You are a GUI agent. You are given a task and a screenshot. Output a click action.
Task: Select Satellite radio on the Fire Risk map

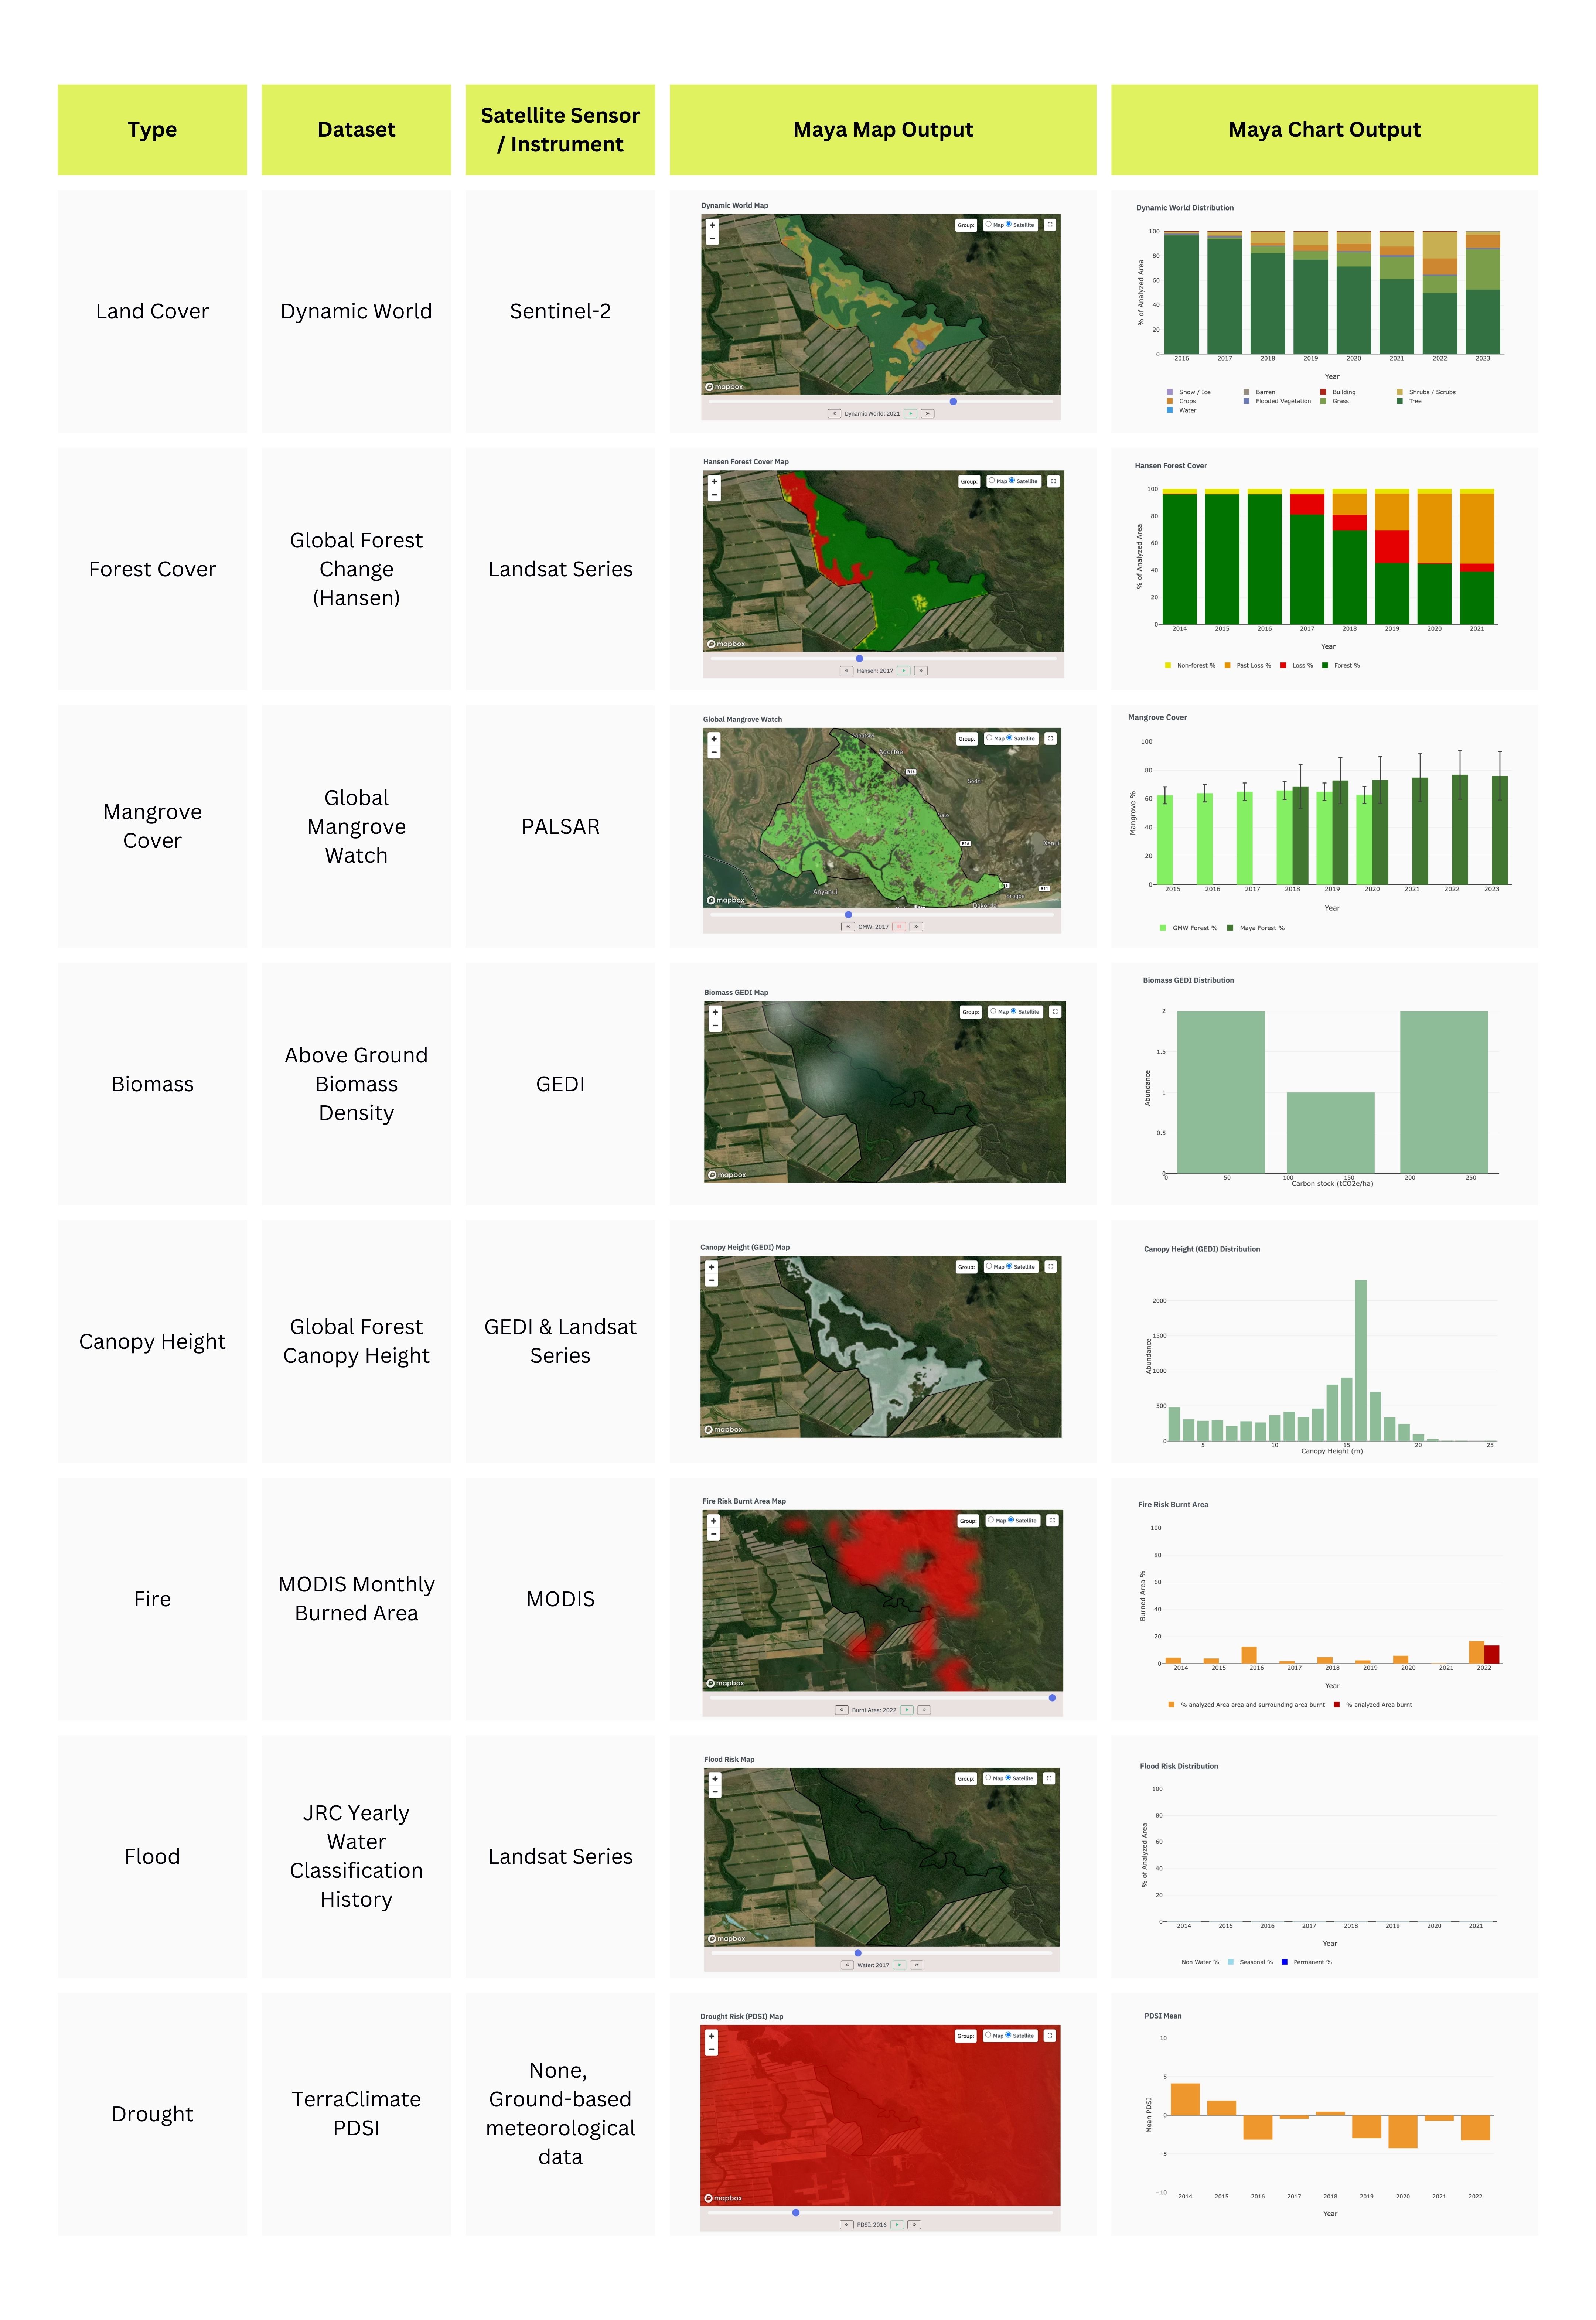1011,1520
